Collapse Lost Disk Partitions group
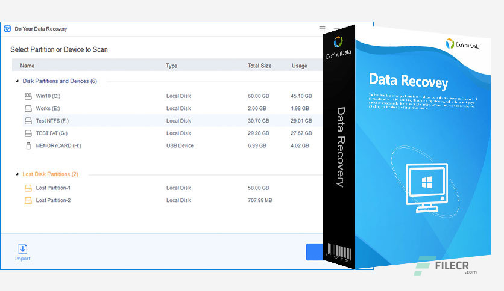Viewport: 504px width, 291px height. click(x=17, y=174)
